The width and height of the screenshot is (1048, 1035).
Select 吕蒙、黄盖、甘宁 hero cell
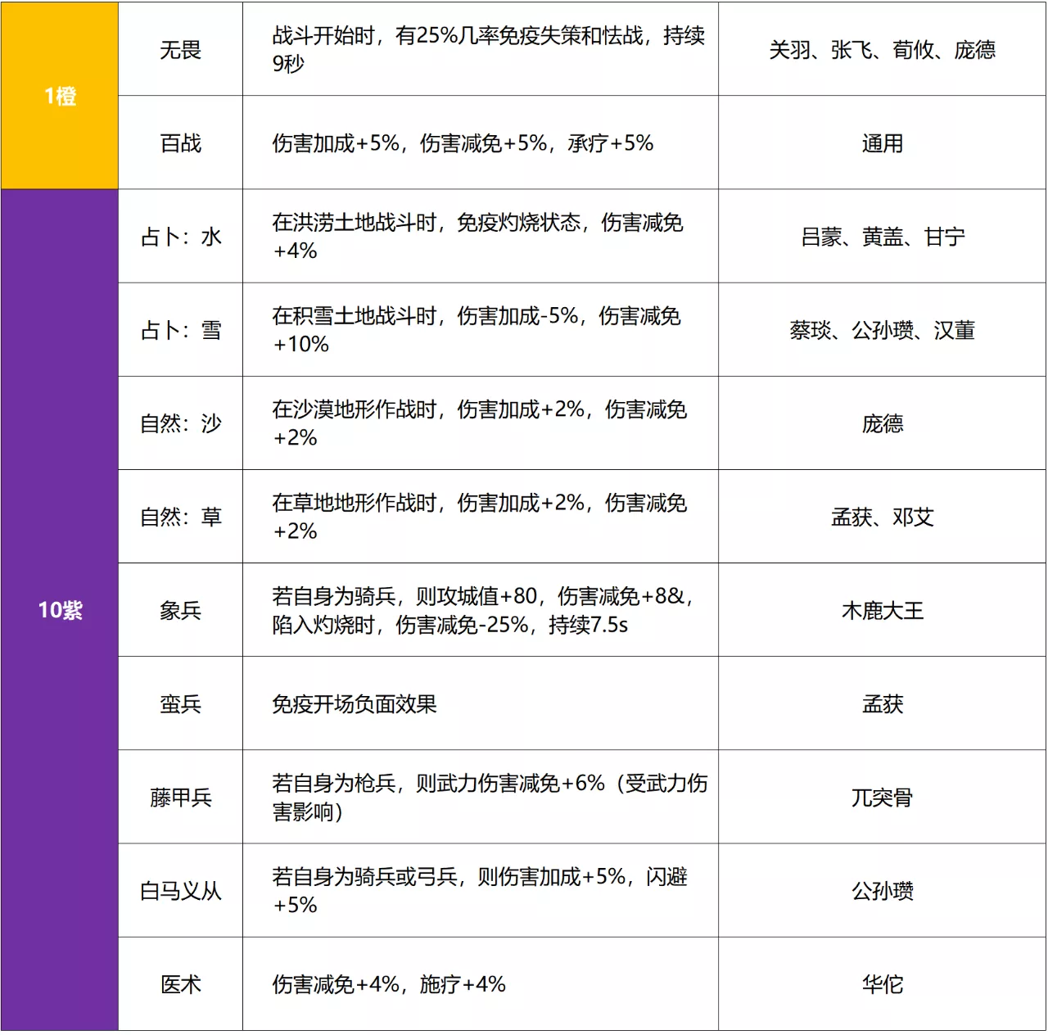click(882, 237)
